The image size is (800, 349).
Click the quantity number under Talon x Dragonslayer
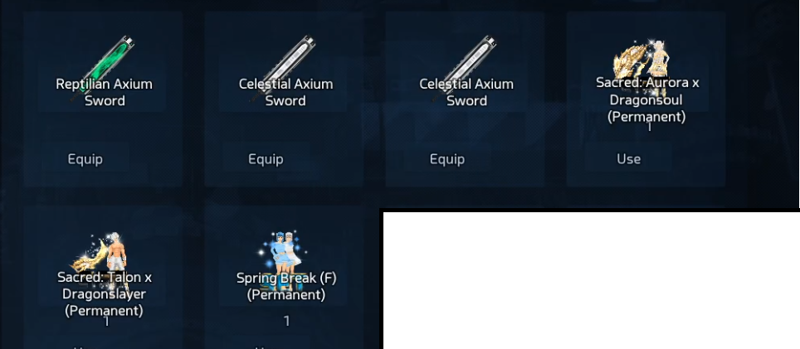(106, 322)
